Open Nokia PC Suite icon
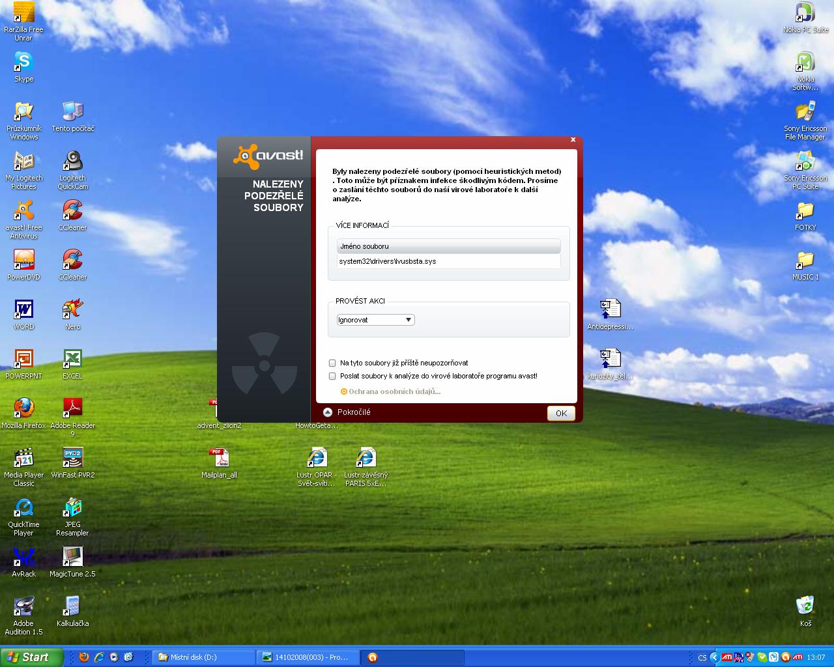This screenshot has width=834, height=667. coord(805,13)
